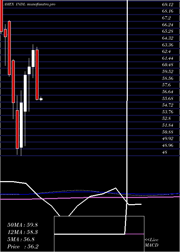
Task: Select the 62.4 price axis label
Action: pos(166,51)
